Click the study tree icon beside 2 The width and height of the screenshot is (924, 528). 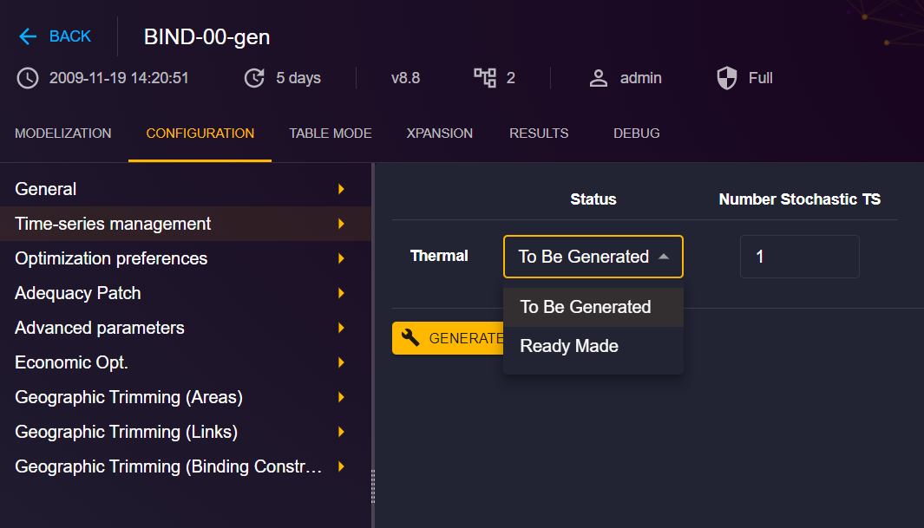click(485, 78)
